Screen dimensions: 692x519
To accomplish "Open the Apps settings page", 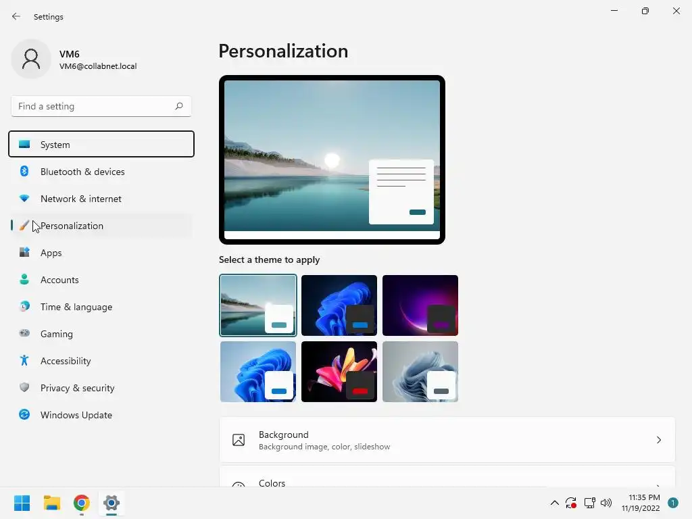I will click(101, 253).
